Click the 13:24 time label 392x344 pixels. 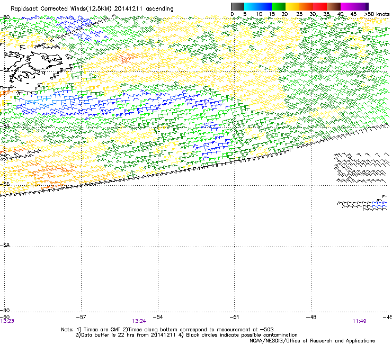tap(139, 321)
